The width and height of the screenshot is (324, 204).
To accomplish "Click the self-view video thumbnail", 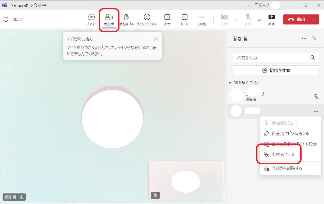I will coord(186,181).
